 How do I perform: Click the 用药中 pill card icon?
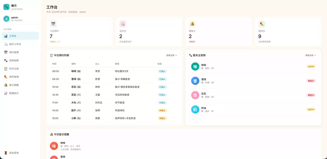(262, 24)
